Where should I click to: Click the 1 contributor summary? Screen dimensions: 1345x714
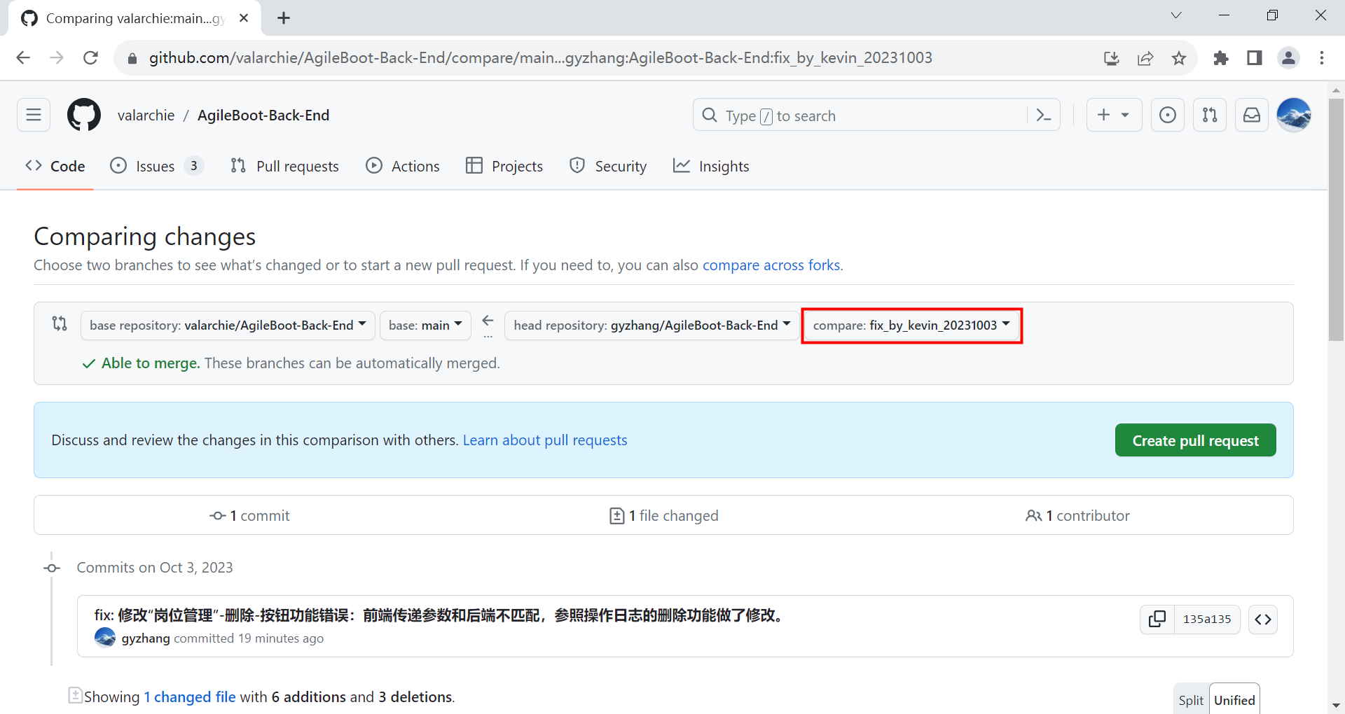(x=1077, y=516)
